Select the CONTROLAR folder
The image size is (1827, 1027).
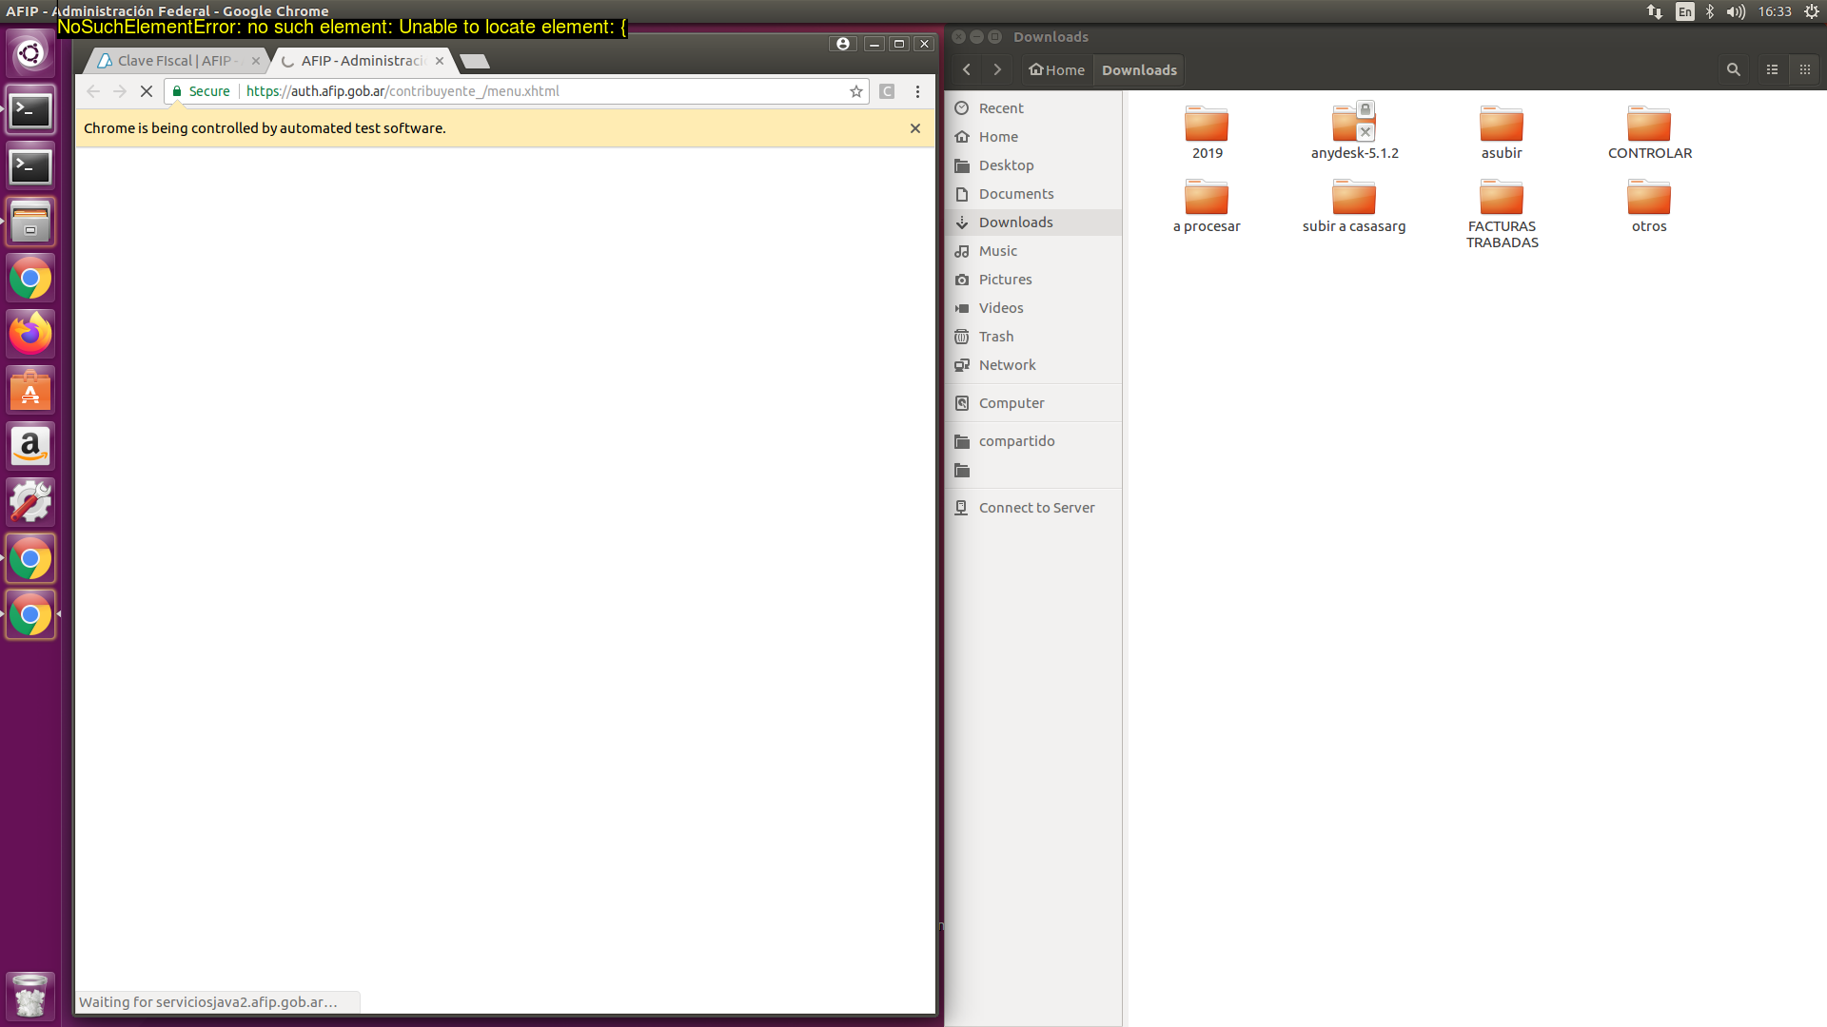(1649, 132)
